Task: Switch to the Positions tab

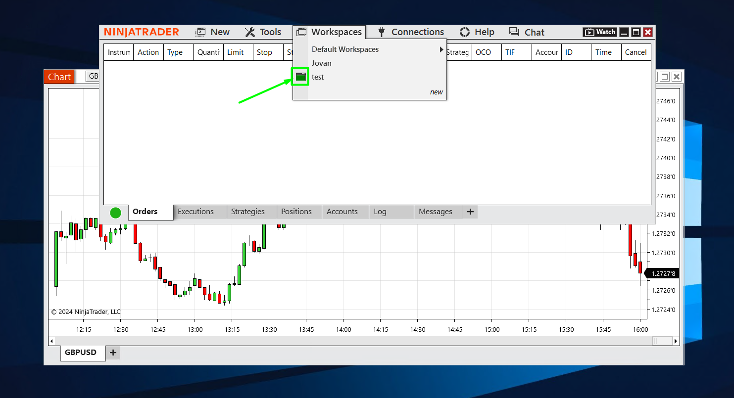Action: click(x=296, y=212)
